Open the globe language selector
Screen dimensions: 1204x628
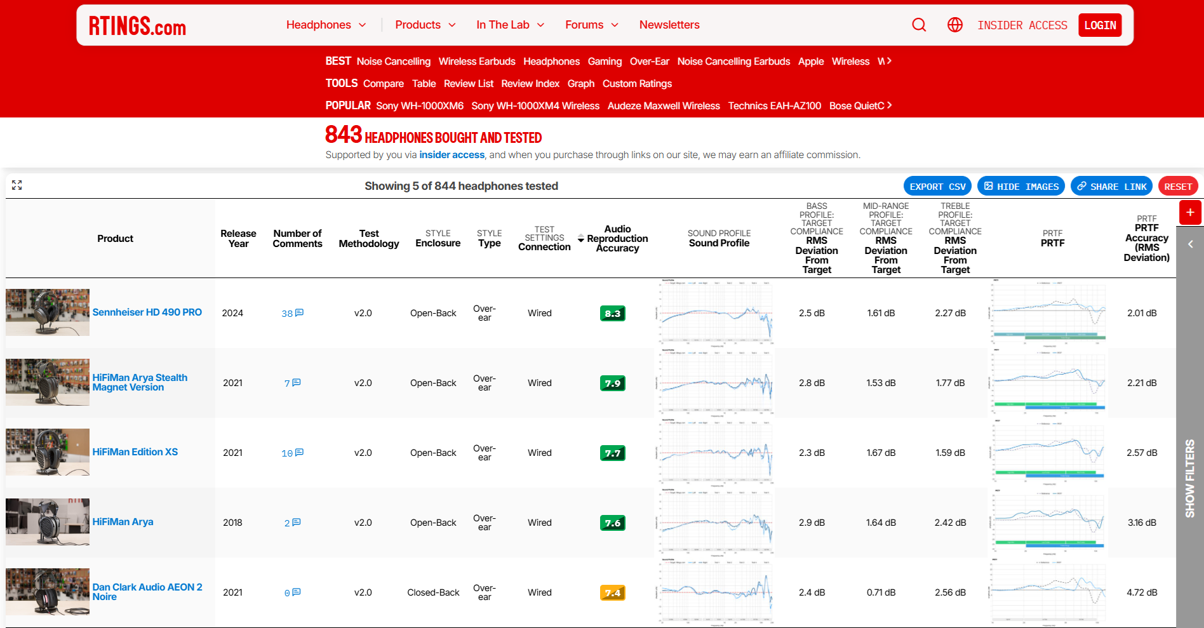click(955, 25)
